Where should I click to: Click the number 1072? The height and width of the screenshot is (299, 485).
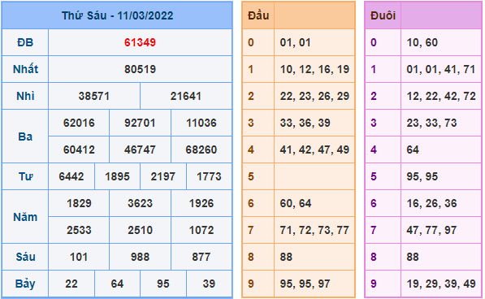[201, 231]
